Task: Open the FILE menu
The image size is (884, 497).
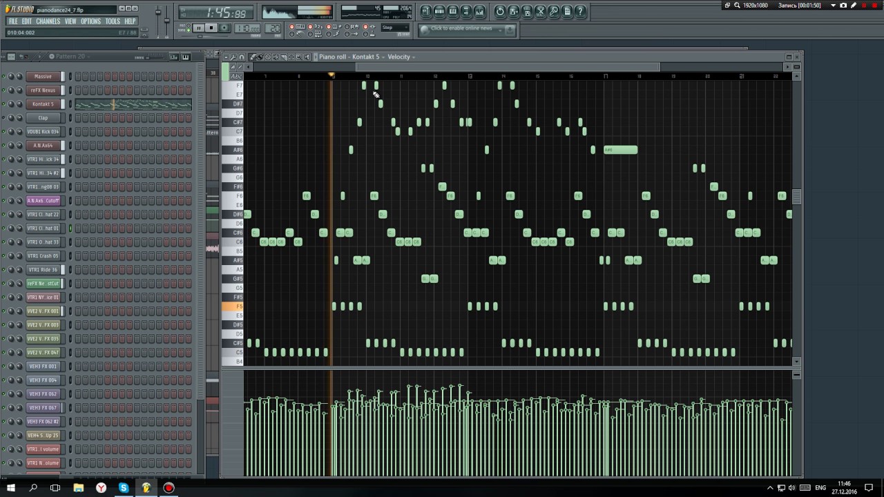Action: click(x=13, y=21)
